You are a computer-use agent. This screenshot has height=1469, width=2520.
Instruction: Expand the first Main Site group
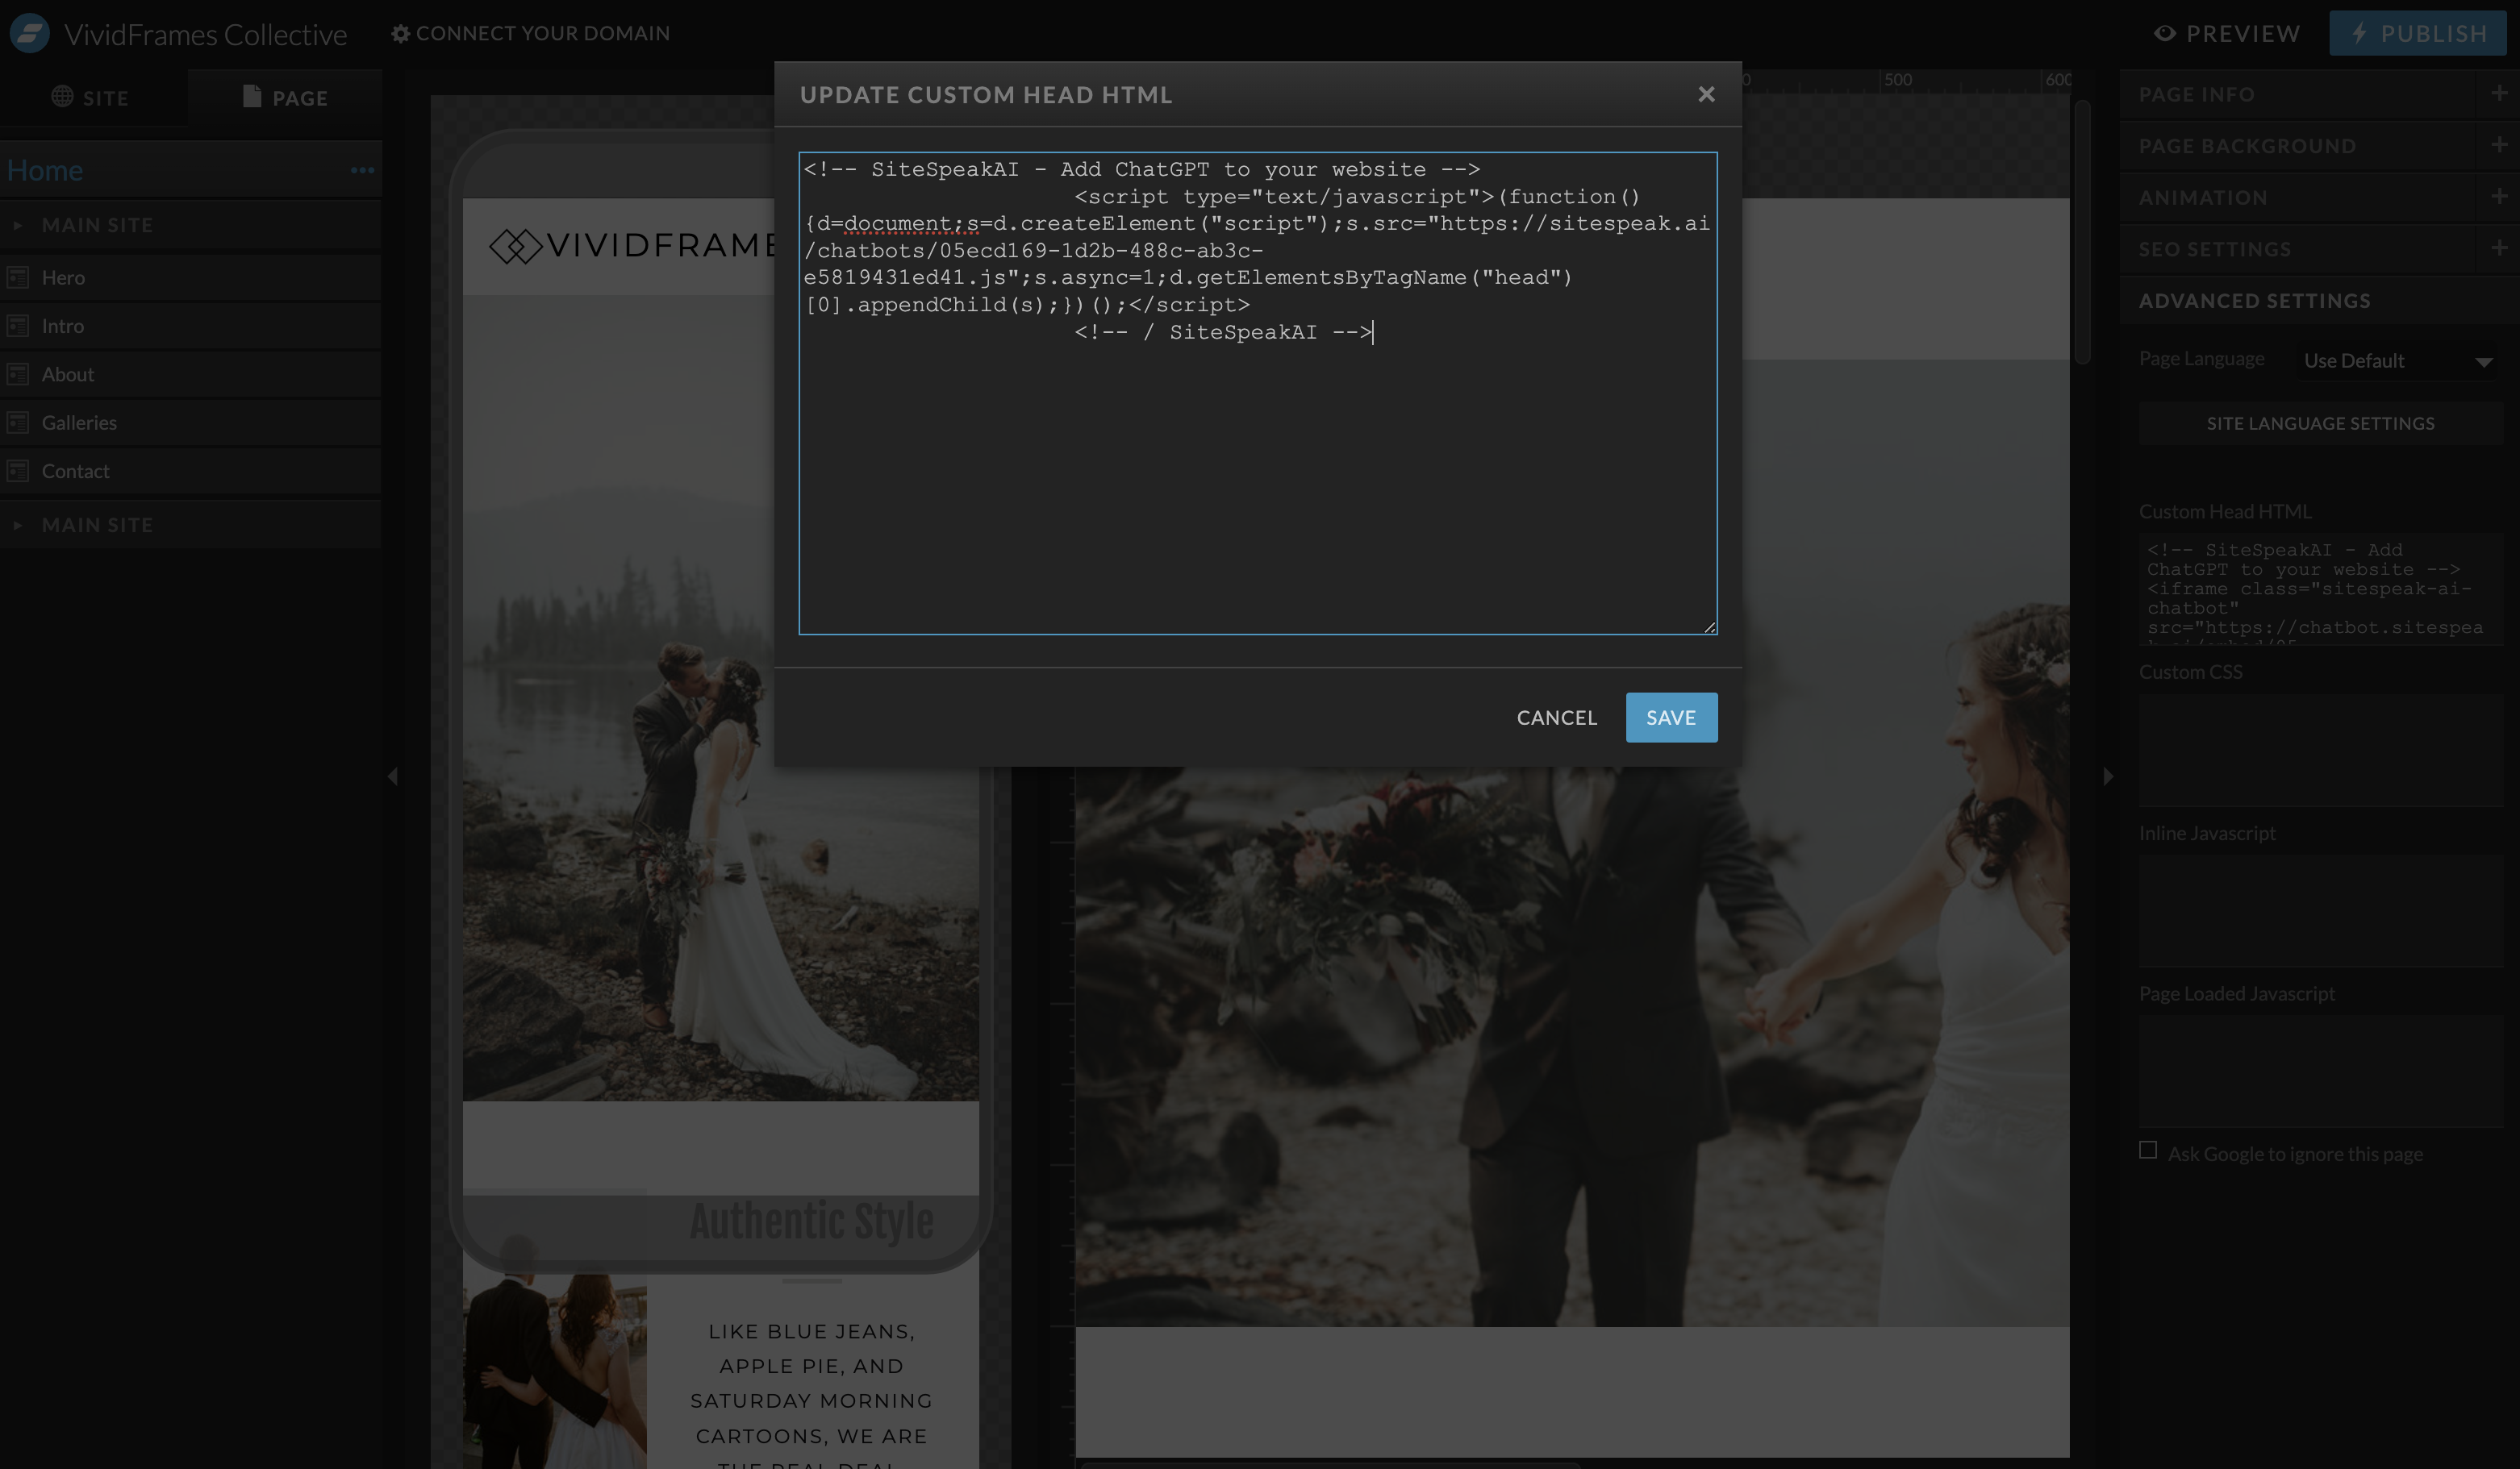point(17,226)
